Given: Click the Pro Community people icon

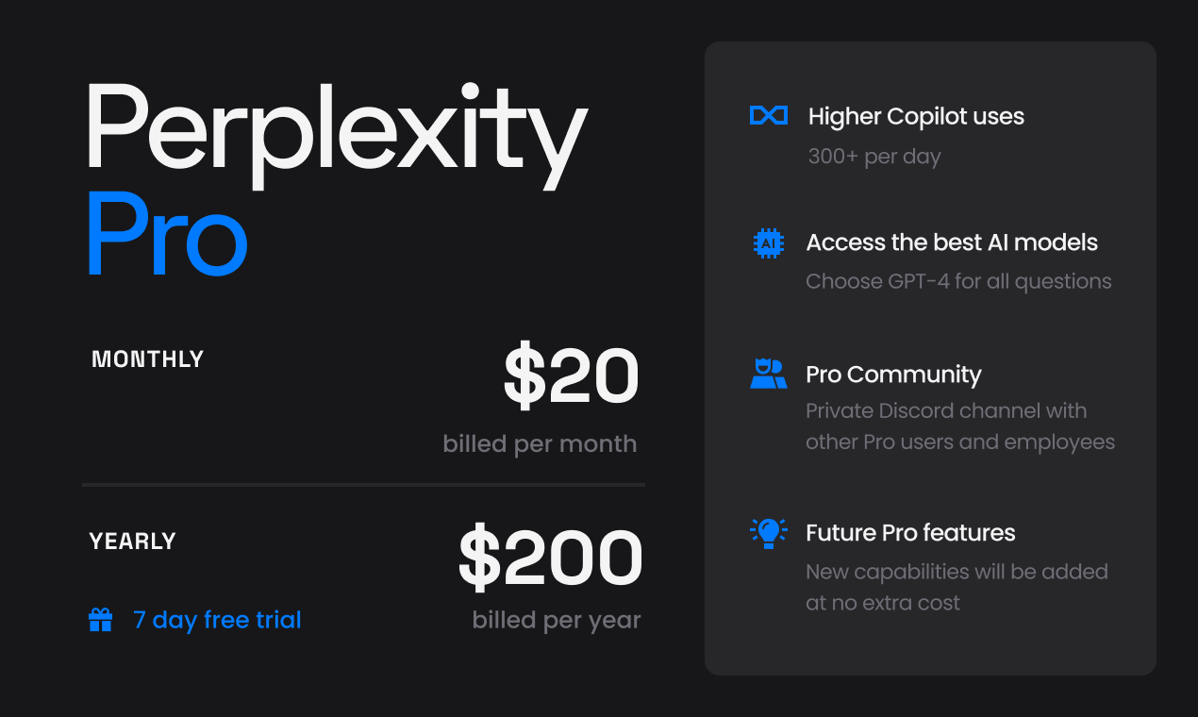Looking at the screenshot, I should point(768,374).
